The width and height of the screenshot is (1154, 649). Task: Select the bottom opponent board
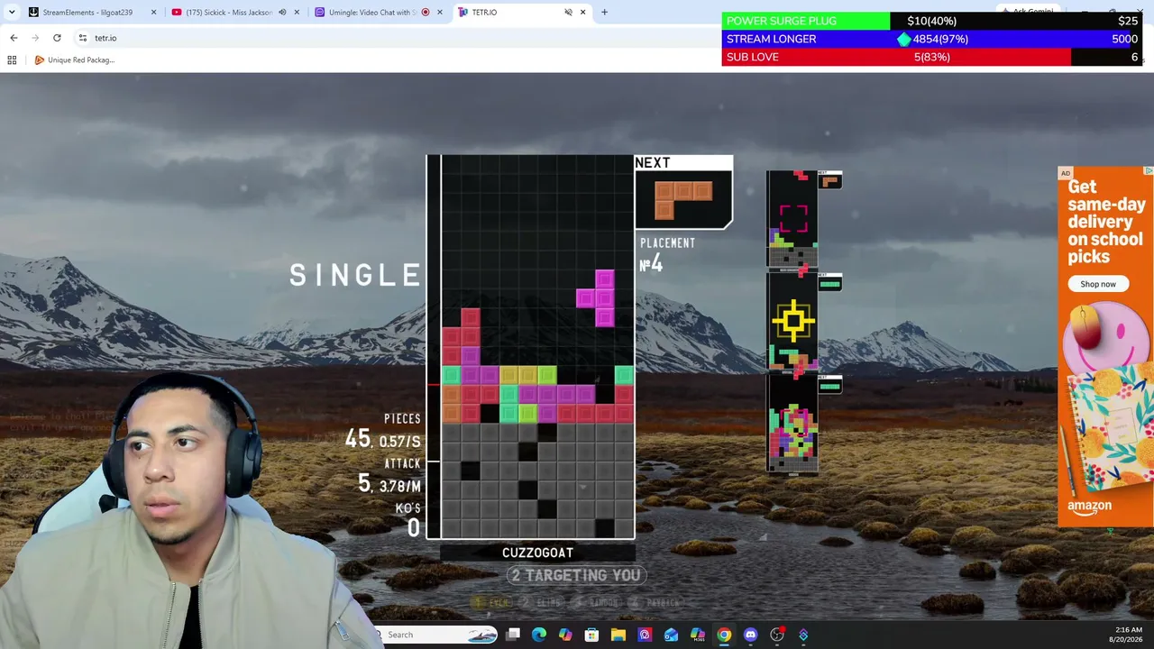(x=792, y=425)
